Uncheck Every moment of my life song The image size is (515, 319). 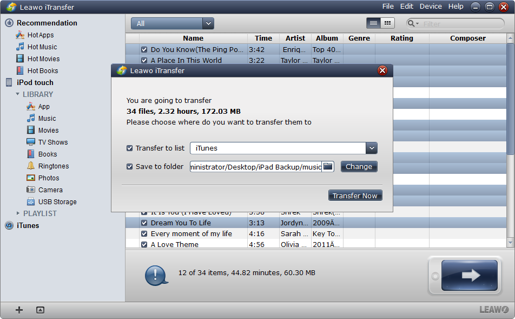point(144,234)
